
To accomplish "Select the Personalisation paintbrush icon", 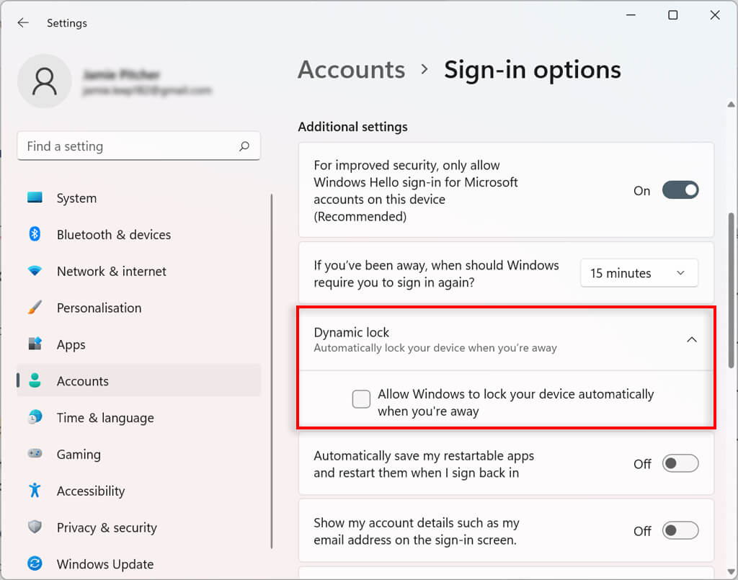I will click(35, 308).
